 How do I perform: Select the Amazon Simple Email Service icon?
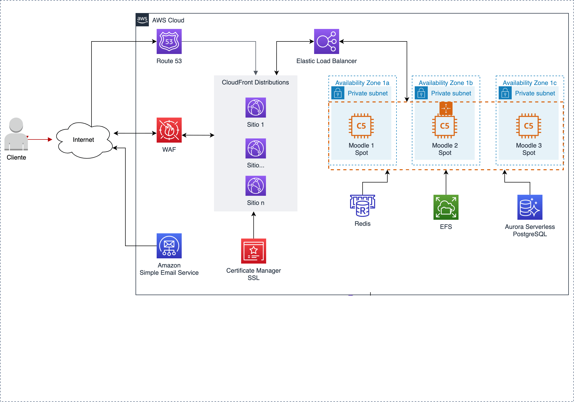169,246
